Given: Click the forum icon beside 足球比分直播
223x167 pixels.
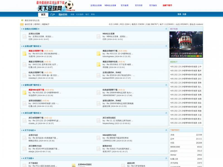Looking at the screenshot, I should pos(24,36).
